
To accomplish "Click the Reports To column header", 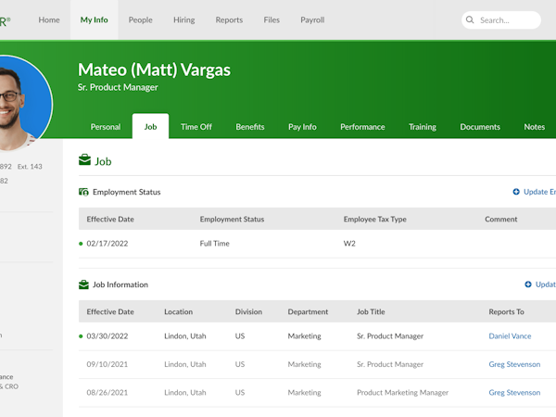I will click(506, 311).
